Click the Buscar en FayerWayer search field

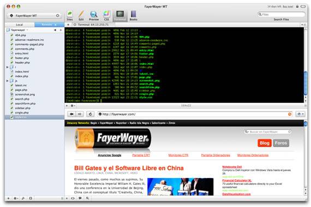268,132
